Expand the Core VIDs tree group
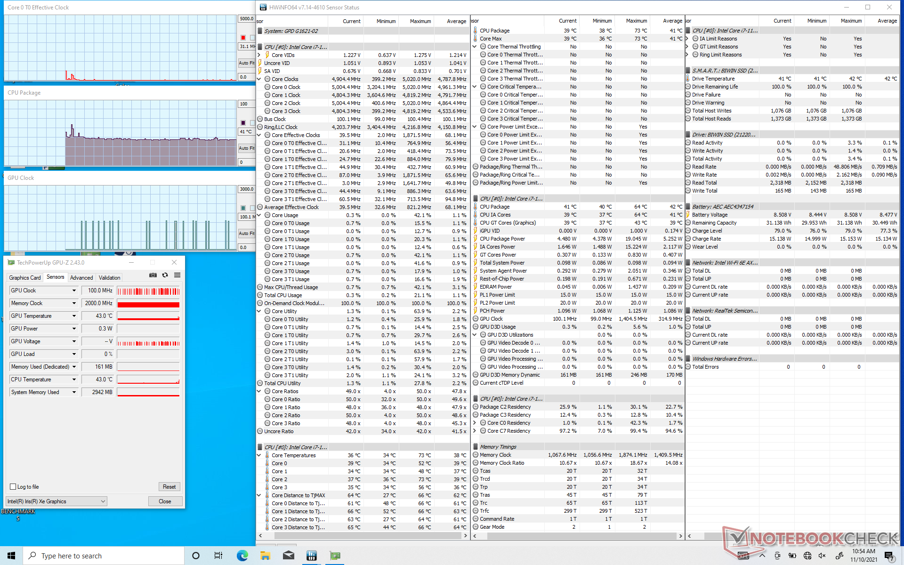 (x=259, y=55)
